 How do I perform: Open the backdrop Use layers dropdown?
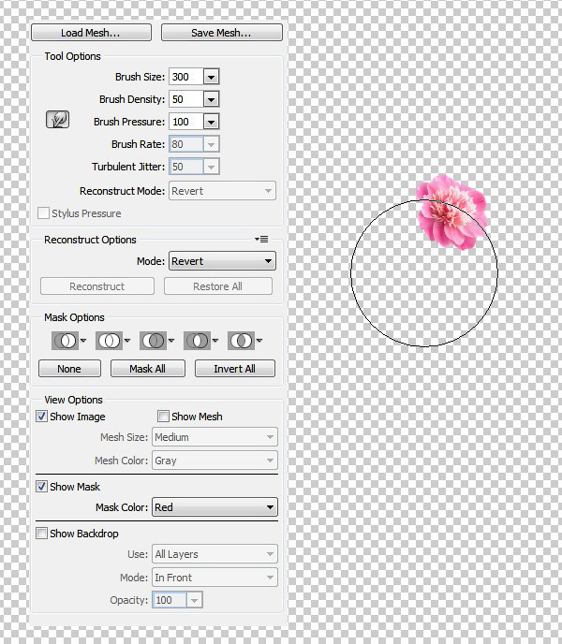point(214,554)
